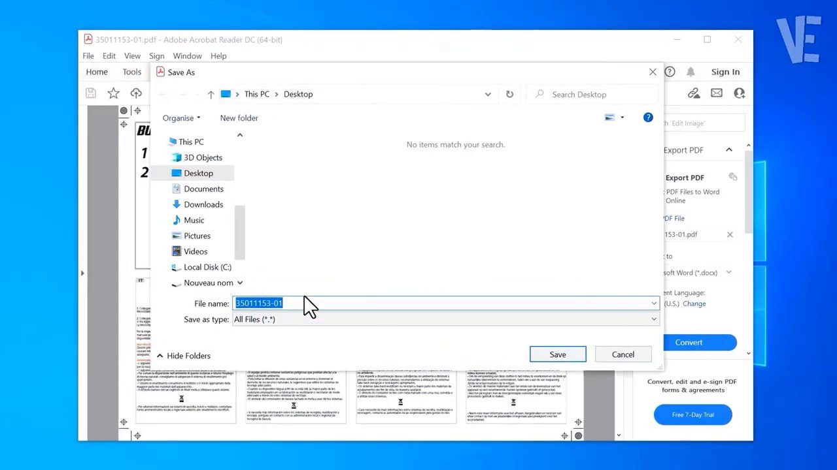Viewport: 837px width, 470px height.
Task: Click the Search Desktop field
Action: pos(592,94)
